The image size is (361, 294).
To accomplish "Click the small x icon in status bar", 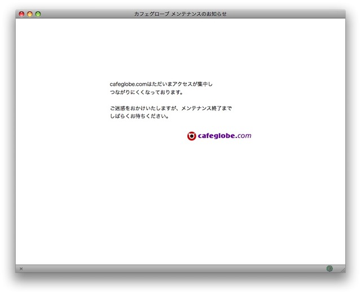I will coord(21,269).
